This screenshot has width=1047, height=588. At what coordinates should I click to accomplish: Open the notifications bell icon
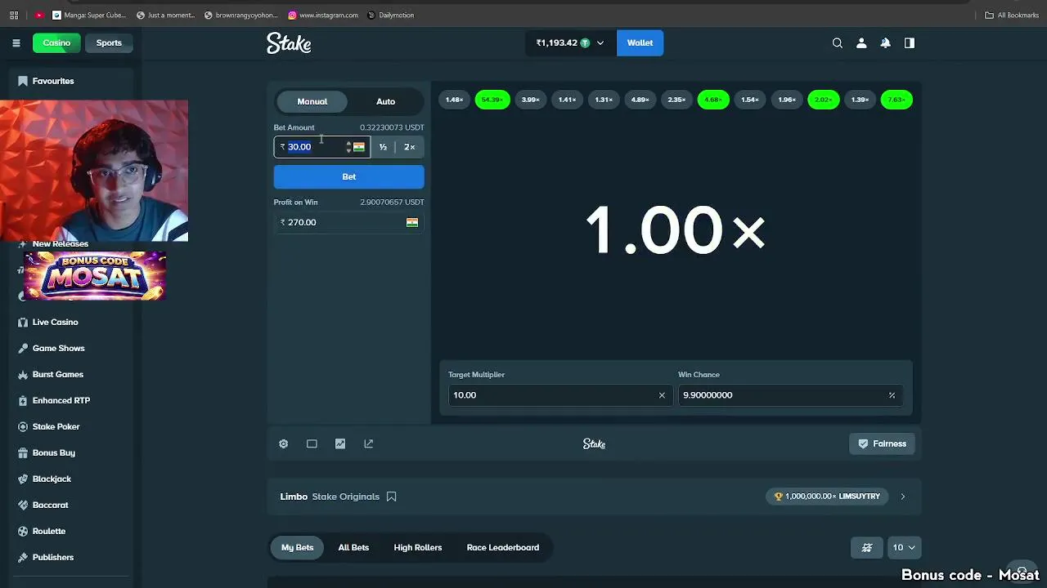point(885,43)
